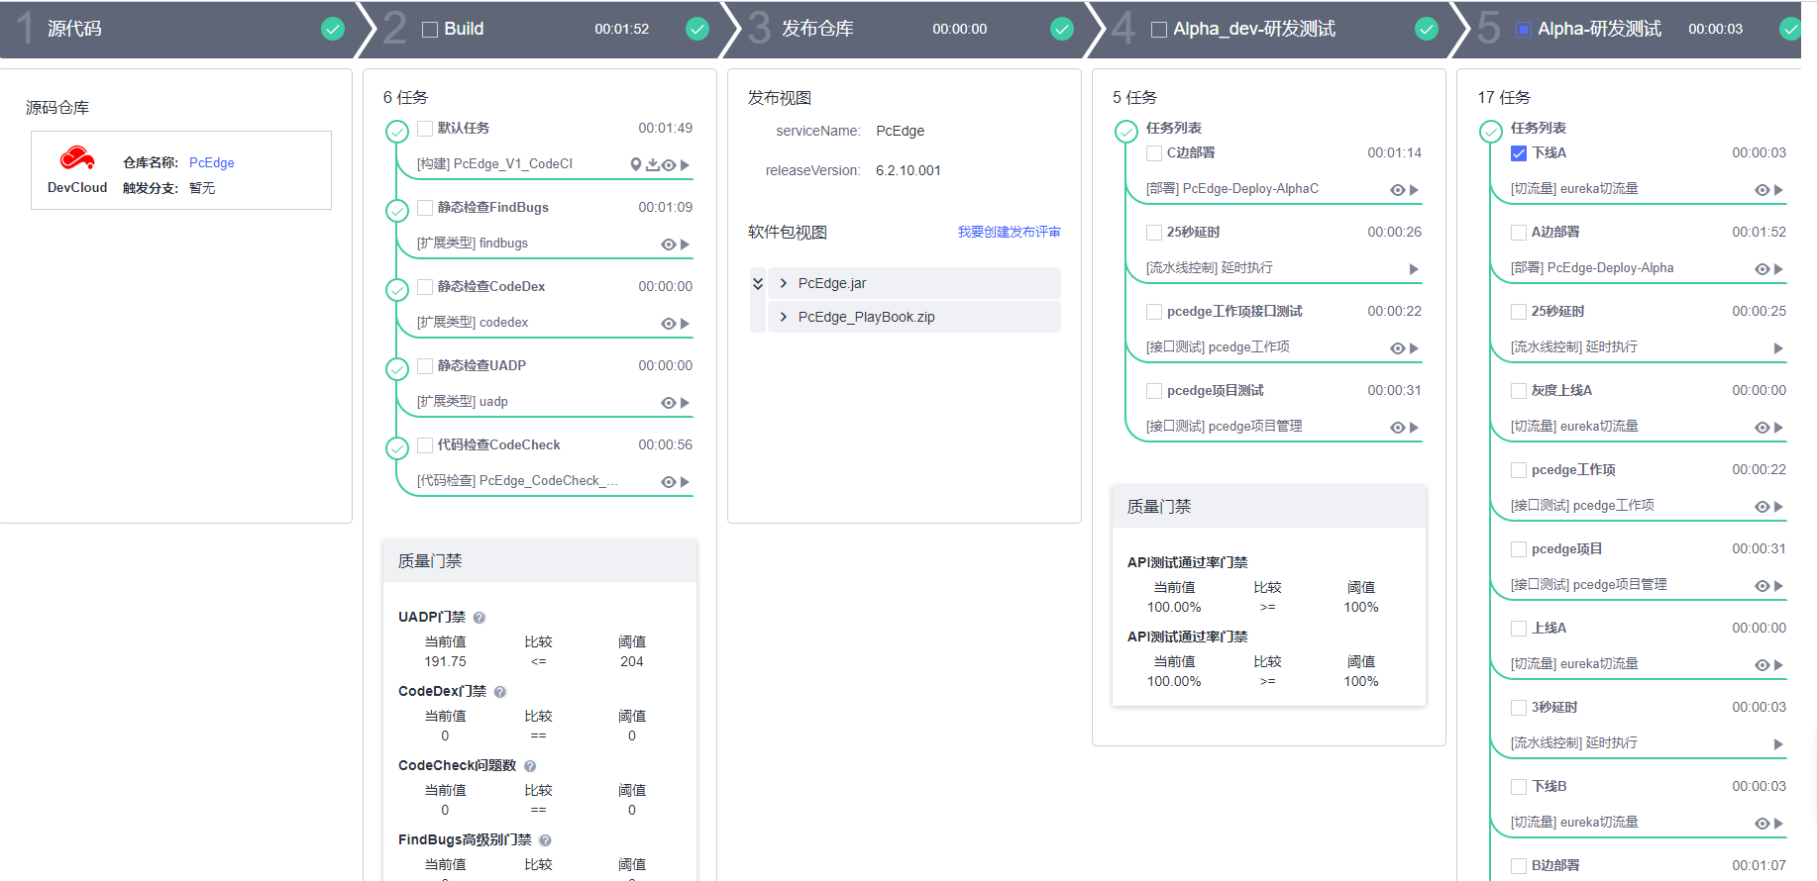The image size is (1817, 881).
Task: View the PcEdge-Deploy-AlphaC task with eye icon
Action: coord(1397,190)
